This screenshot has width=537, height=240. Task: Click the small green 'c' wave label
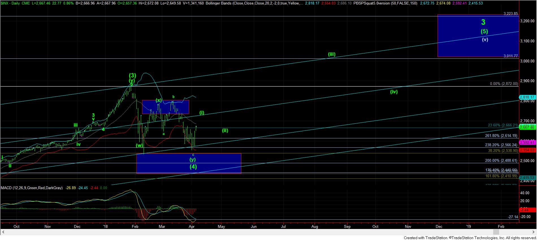pyautogui.click(x=193, y=155)
